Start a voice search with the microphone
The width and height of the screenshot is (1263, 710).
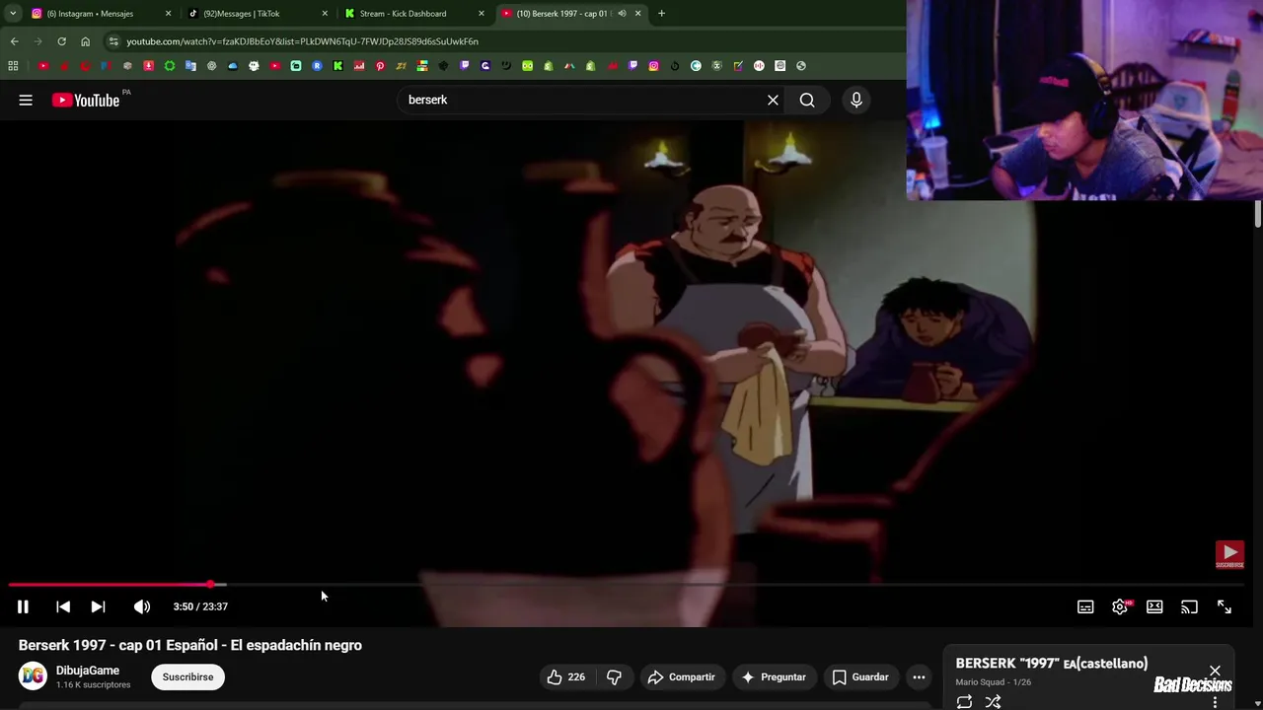pos(856,100)
